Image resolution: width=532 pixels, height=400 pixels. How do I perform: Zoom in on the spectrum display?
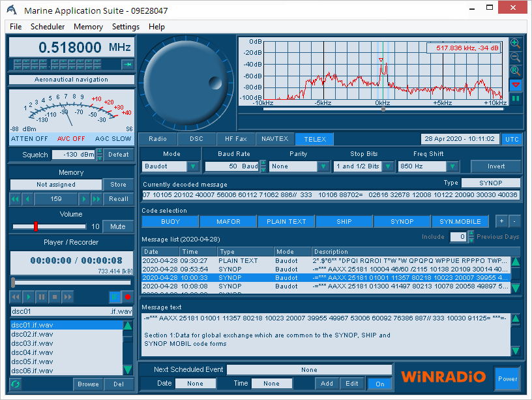(515, 43)
